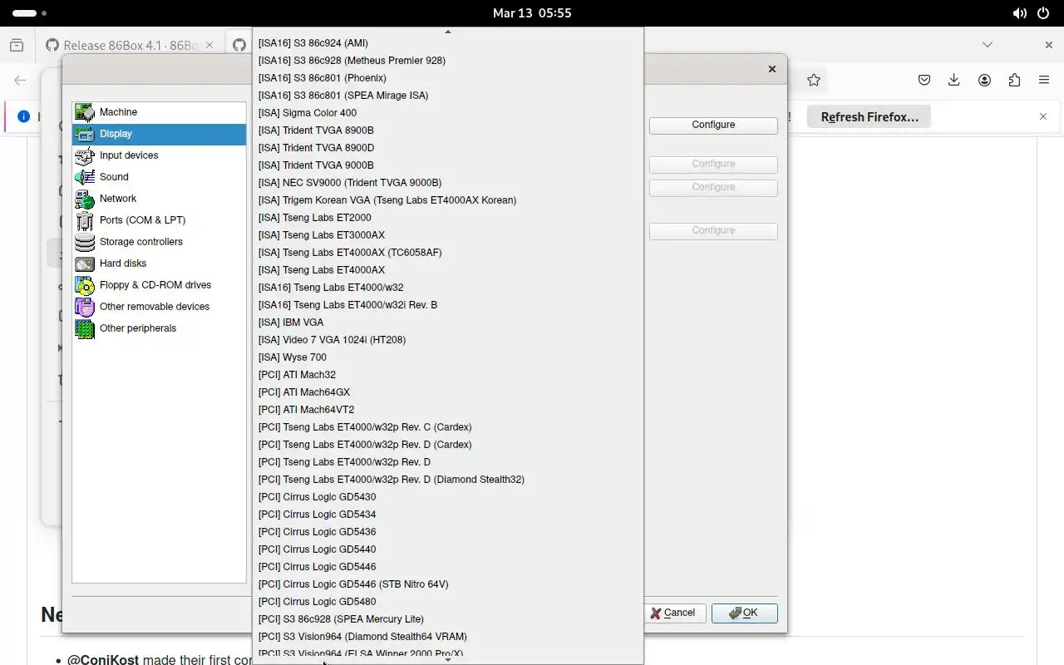The width and height of the screenshot is (1064, 665).
Task: Select Tseng Labs ET4000/w32i Rev. B
Action: [x=448, y=305]
